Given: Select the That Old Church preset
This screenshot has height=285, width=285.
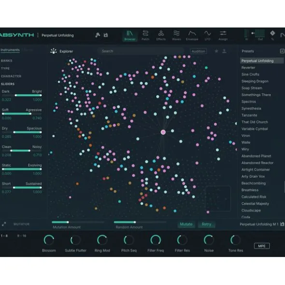Looking at the screenshot, I should click(x=255, y=122).
